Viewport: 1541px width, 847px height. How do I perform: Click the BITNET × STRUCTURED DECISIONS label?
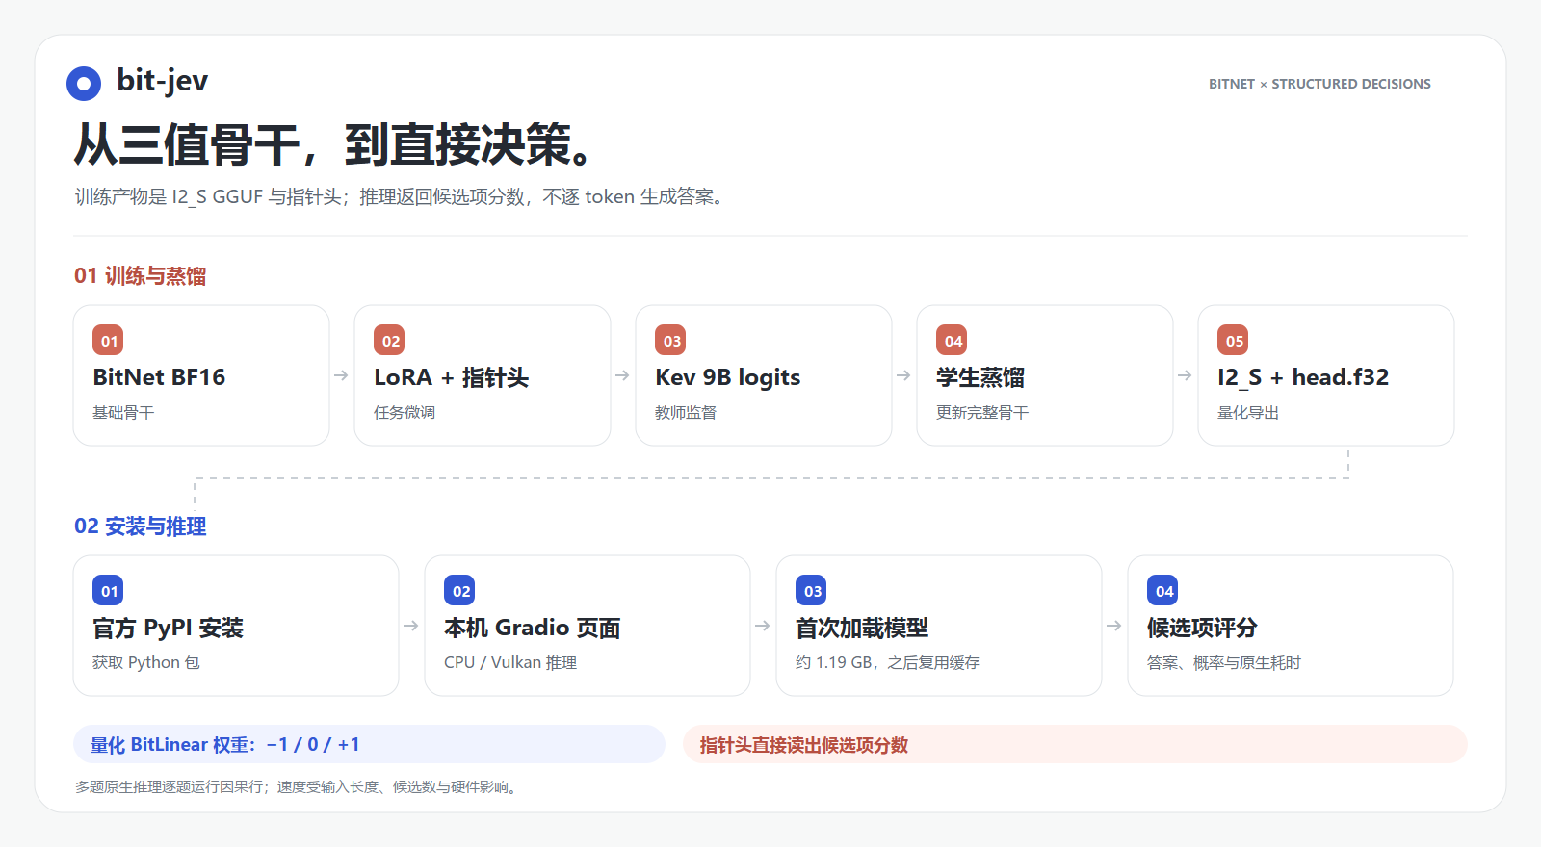tap(1319, 84)
